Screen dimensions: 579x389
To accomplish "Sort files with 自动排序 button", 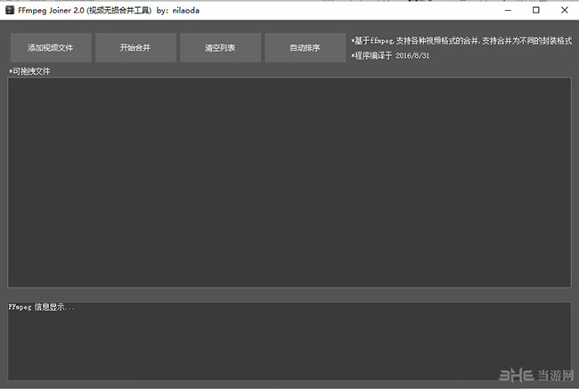I will [305, 47].
